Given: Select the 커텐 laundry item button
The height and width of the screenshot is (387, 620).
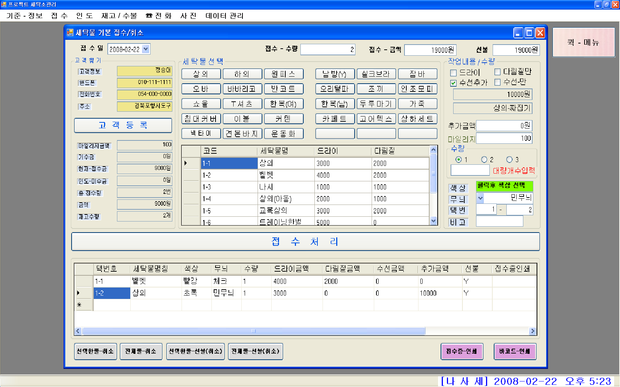Looking at the screenshot, I should (284, 119).
